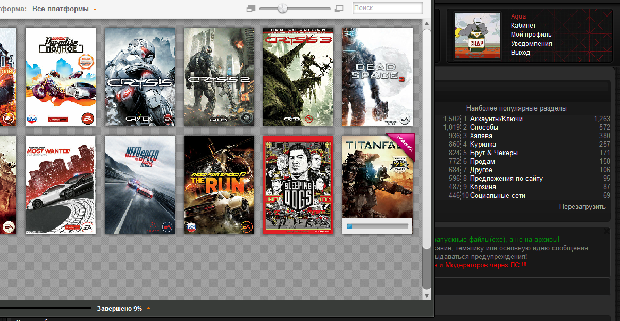The image size is (620, 321).
Task: Click the Завершено 9% status text
Action: 119,309
